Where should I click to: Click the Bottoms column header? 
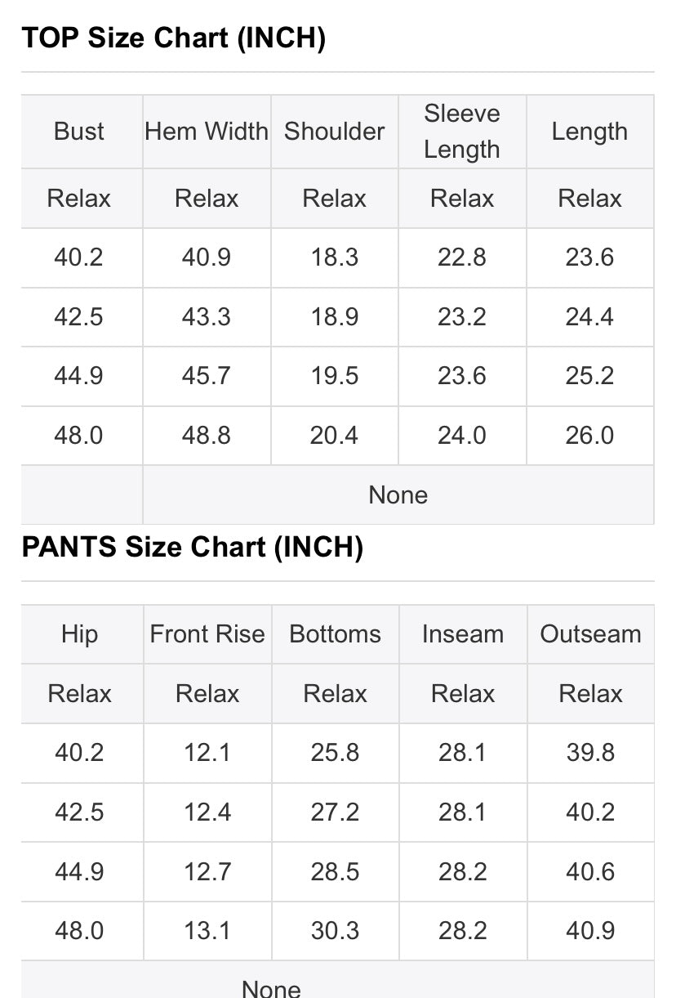point(335,634)
